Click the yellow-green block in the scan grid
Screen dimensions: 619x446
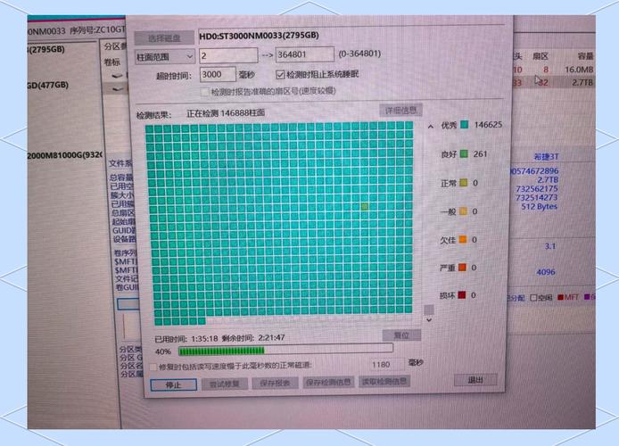tap(365, 207)
